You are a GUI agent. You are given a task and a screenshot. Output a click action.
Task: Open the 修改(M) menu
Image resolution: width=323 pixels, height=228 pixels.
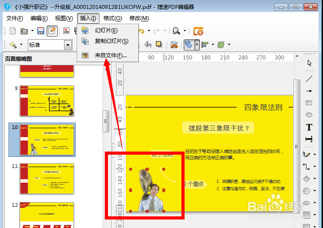139,18
